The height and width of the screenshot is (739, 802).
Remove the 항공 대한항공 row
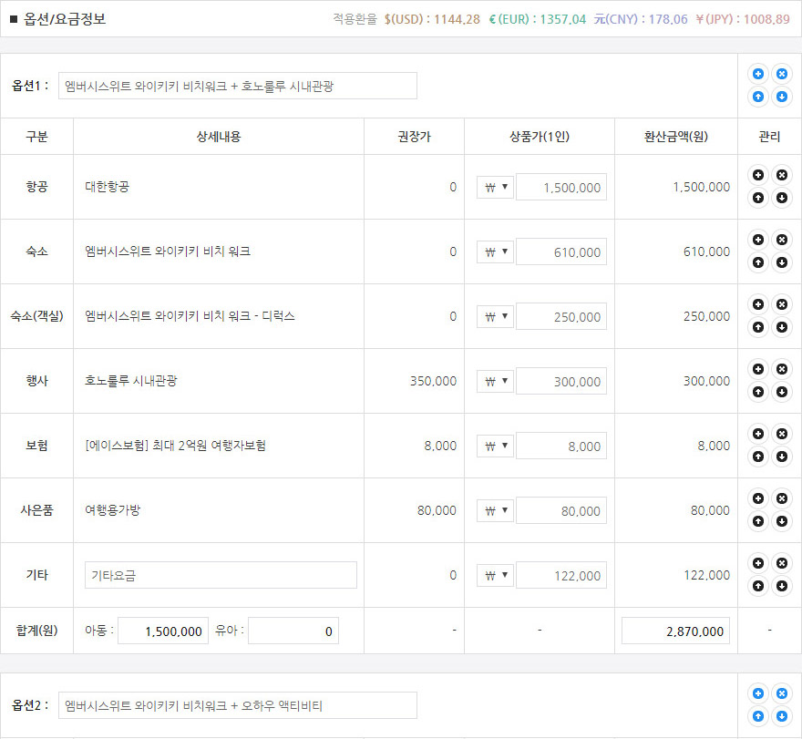(782, 175)
